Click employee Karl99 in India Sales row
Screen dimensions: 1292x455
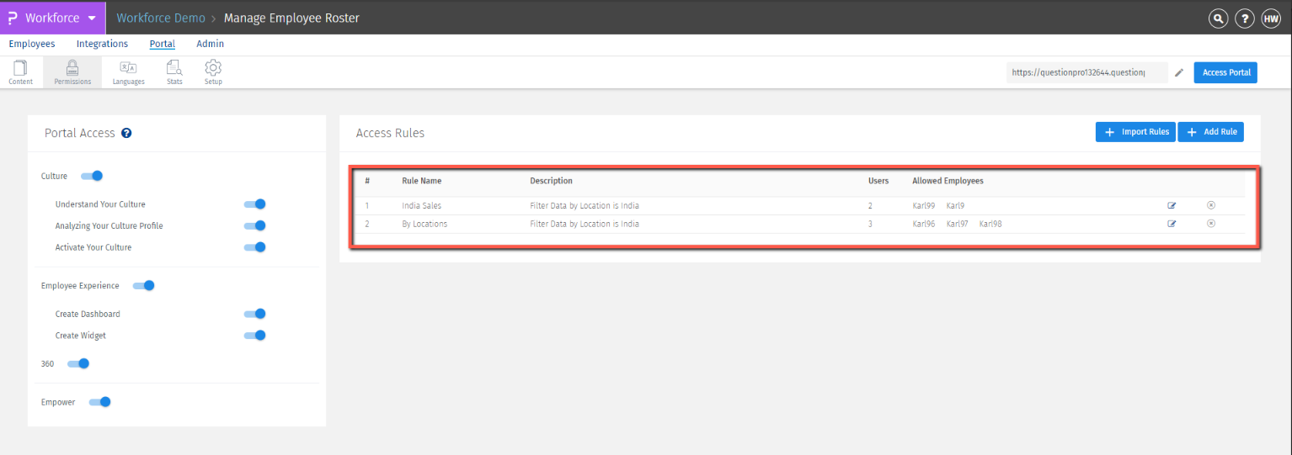coord(924,205)
